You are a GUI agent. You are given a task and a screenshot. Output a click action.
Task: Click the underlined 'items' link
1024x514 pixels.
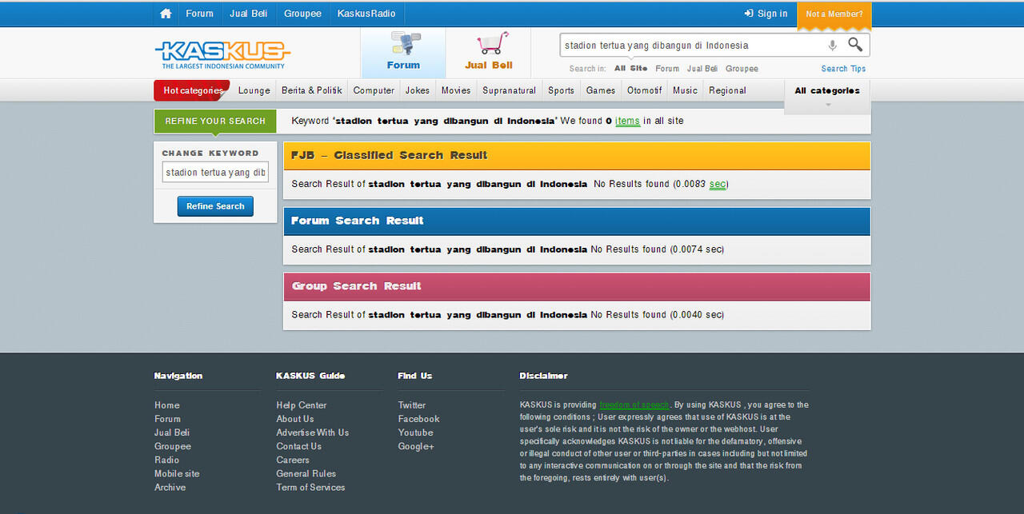click(627, 122)
